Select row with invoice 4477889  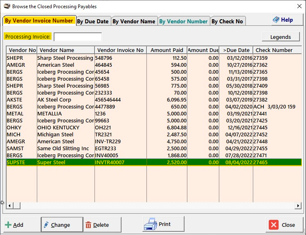(154, 107)
